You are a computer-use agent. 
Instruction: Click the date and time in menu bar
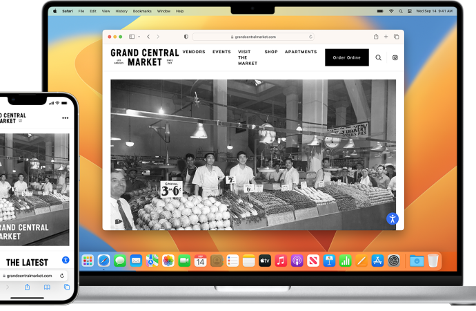click(x=434, y=11)
